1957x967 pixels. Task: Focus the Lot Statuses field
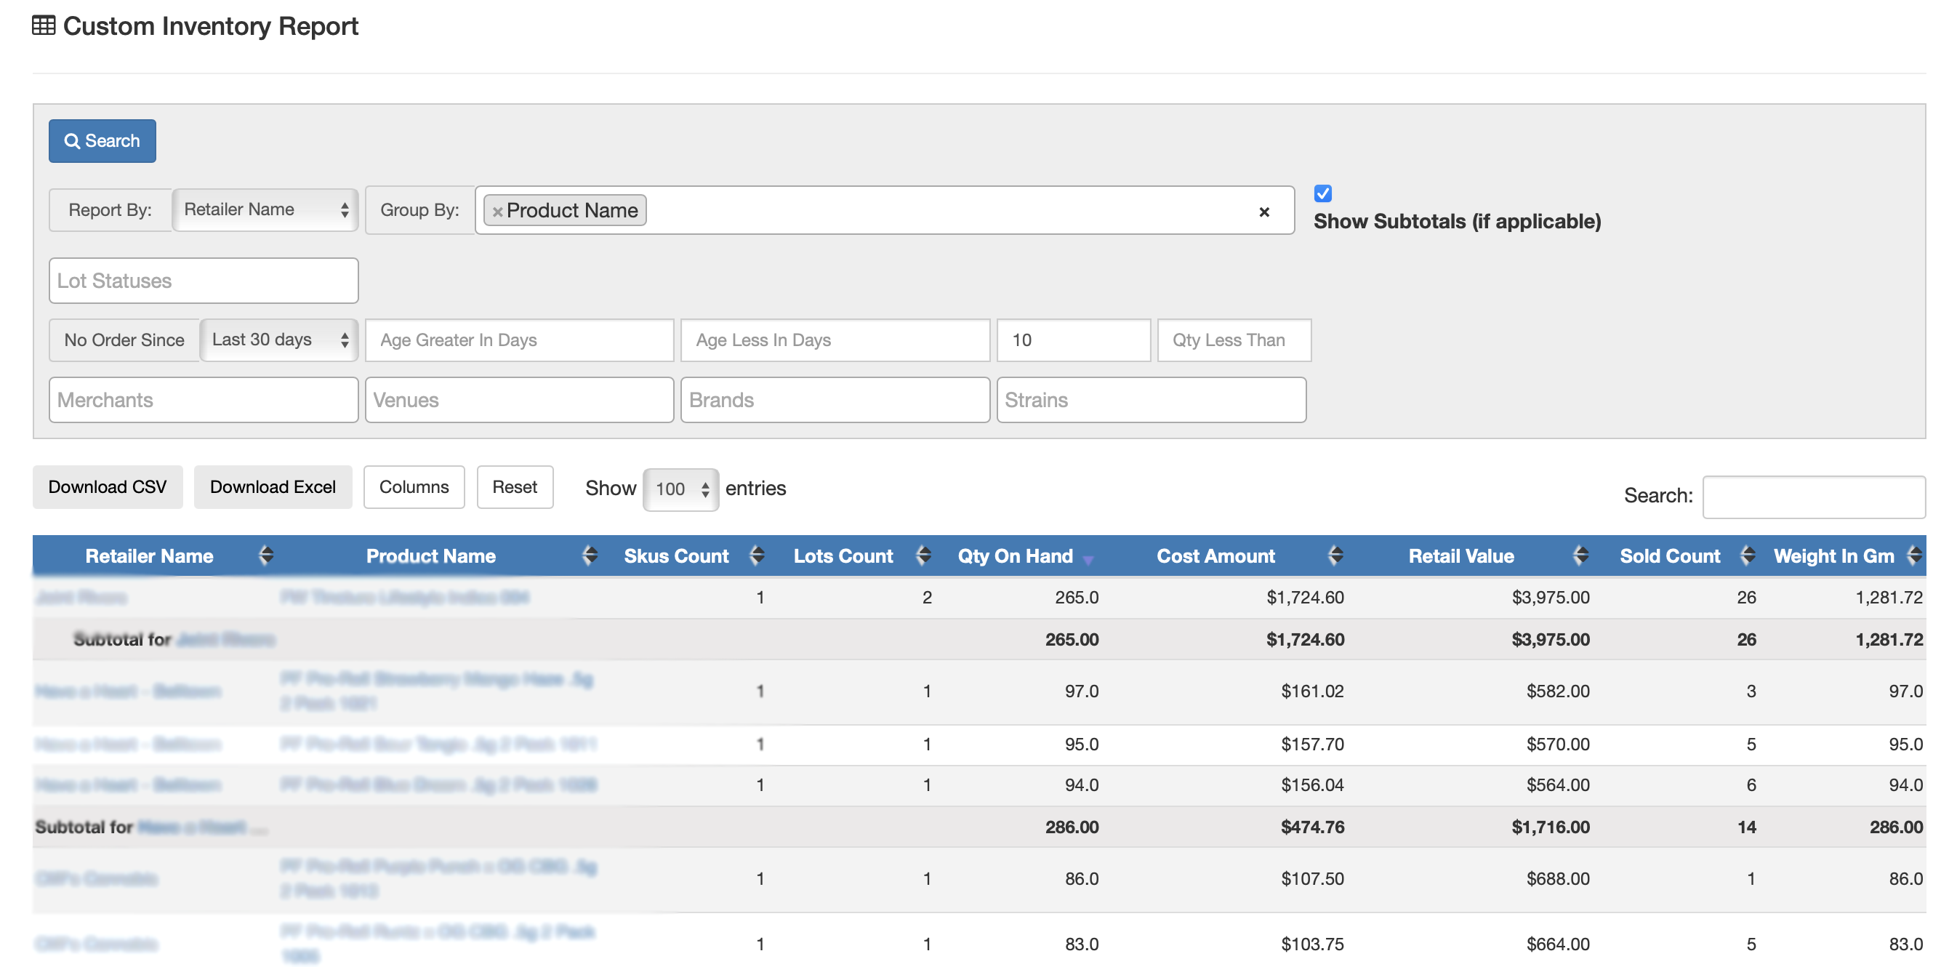pyautogui.click(x=203, y=281)
